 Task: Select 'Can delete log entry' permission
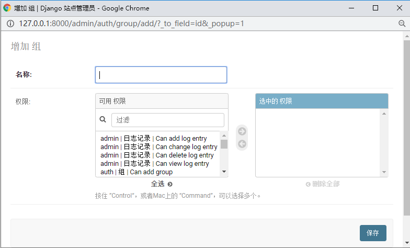coord(159,155)
